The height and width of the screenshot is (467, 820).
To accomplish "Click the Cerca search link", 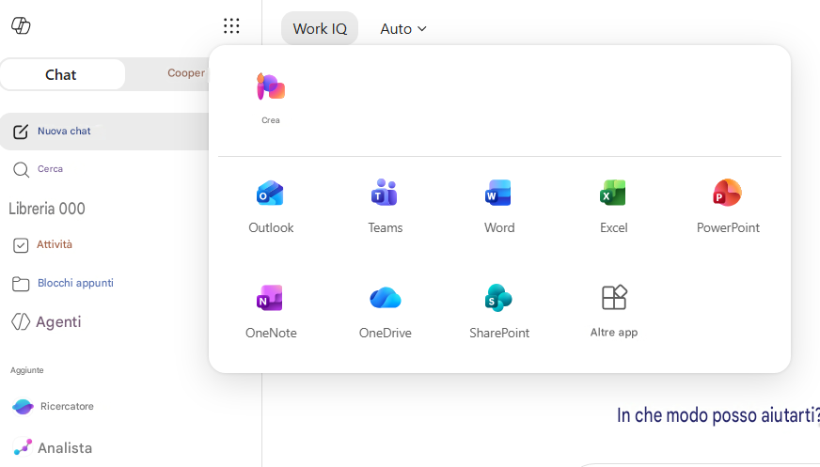I will coord(50,169).
